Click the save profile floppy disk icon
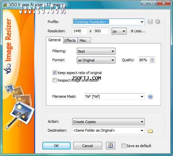 pos(150,21)
